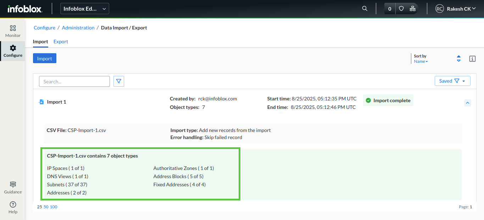Screen dimensions: 484x220
Task: Go to Administration breadcrumb link
Action: 78,28
